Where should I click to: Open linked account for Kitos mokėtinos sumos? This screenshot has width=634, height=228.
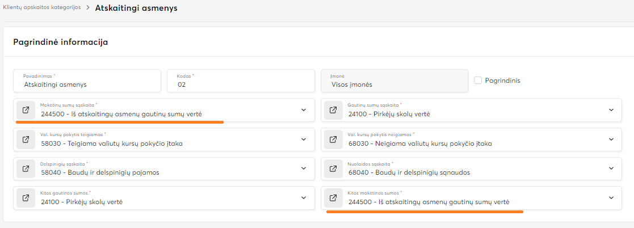[x=333, y=198]
